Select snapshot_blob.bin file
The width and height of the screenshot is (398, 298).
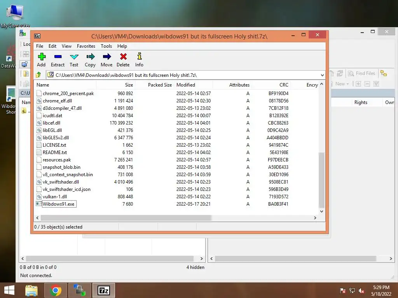coord(61,167)
